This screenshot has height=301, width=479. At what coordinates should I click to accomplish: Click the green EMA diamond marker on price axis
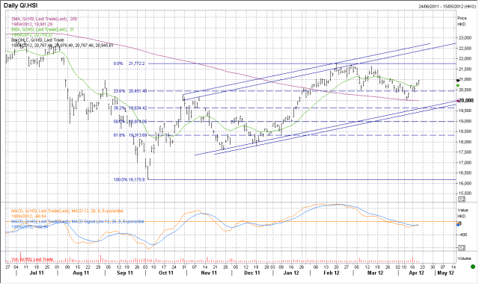pyautogui.click(x=458, y=86)
